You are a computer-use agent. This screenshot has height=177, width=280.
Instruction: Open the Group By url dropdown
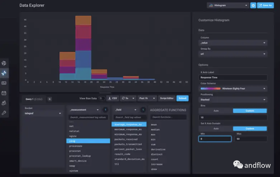(233, 54)
